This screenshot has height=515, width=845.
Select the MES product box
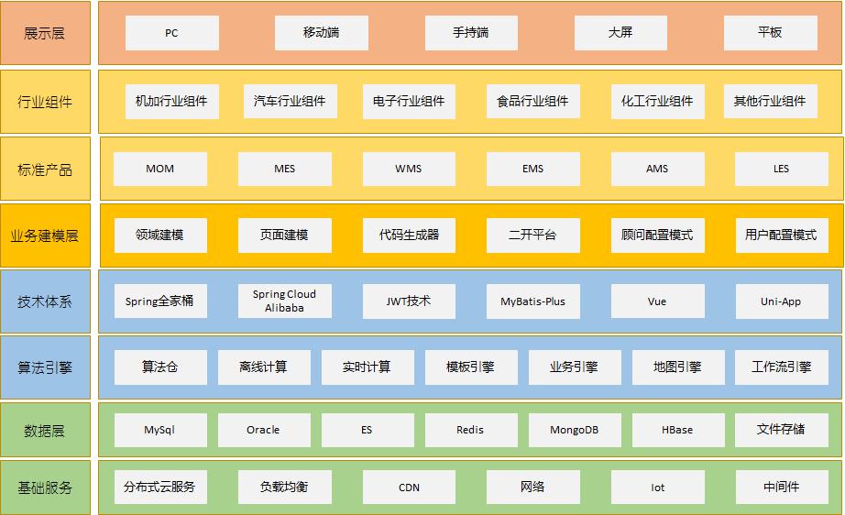point(284,169)
